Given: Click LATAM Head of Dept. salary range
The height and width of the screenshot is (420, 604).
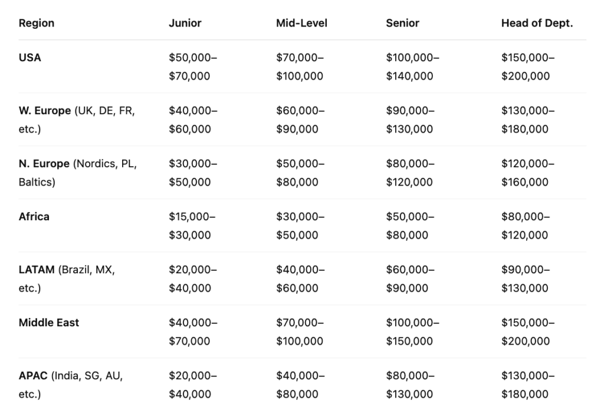Looking at the screenshot, I should 526,279.
